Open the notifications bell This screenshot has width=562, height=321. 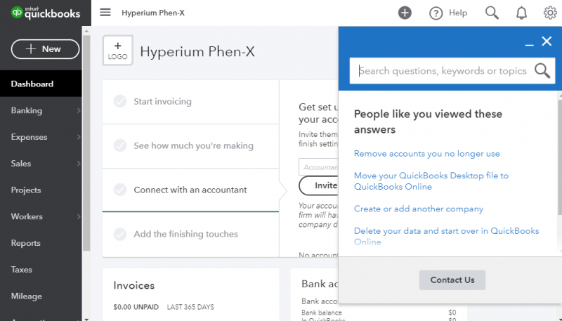(521, 13)
